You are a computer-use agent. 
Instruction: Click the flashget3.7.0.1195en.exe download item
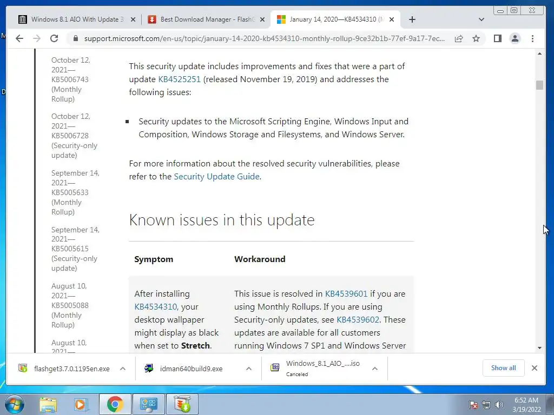click(64, 369)
